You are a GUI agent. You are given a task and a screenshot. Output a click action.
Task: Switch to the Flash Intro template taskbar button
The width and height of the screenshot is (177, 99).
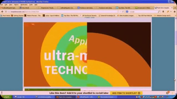pyautogui.click(x=65, y=97)
